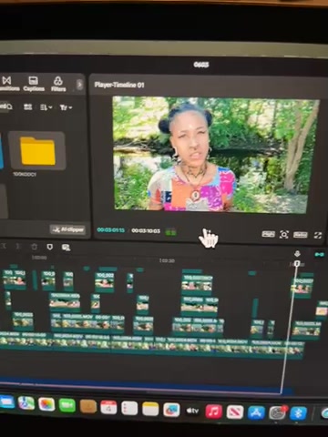Open the media filter type dropdown
Screen dimensions: 328x437
[66, 107]
